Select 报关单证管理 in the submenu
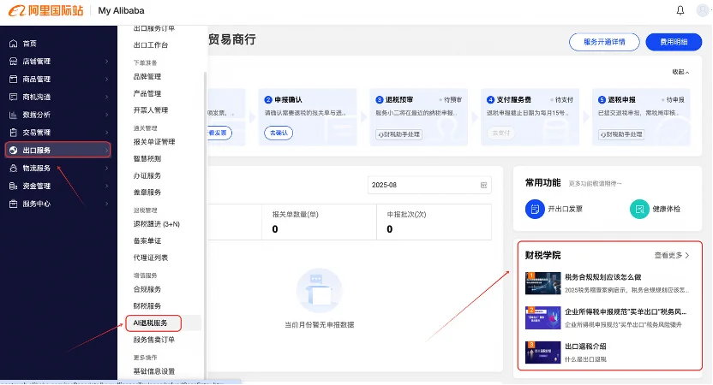Viewport: 713px width, 385px height. tap(154, 142)
